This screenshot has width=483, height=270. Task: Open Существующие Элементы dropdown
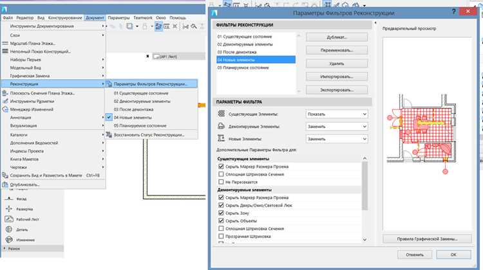(337, 114)
